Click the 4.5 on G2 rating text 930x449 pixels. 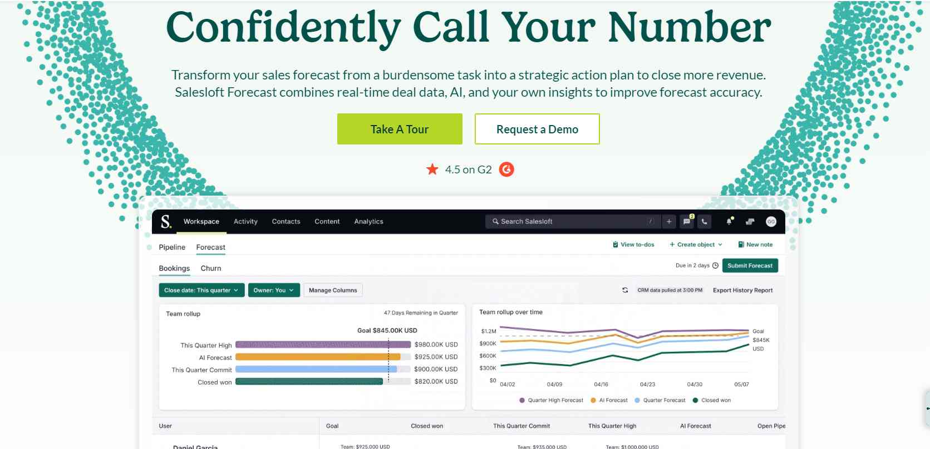coord(469,169)
